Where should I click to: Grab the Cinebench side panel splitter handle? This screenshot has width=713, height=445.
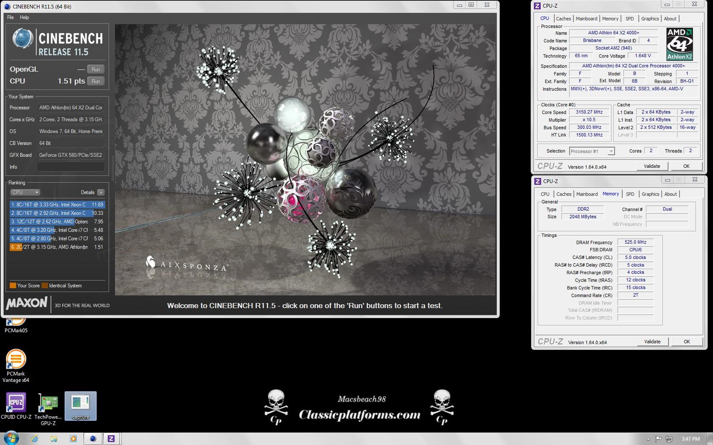click(112, 167)
